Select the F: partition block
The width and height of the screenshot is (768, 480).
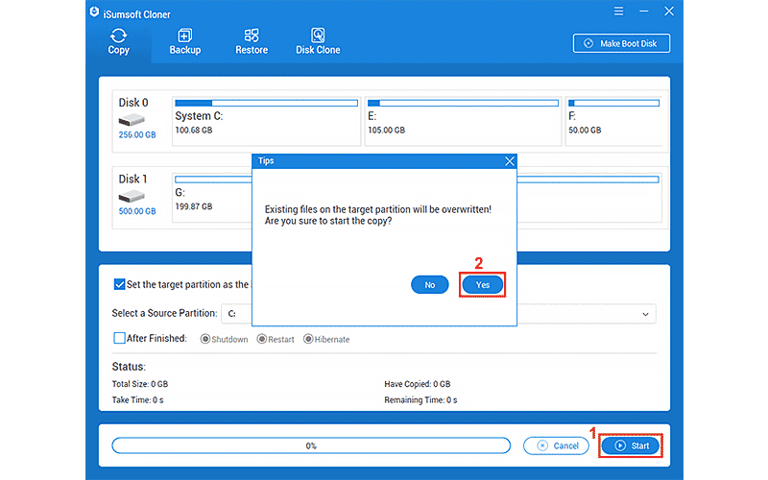click(x=613, y=121)
